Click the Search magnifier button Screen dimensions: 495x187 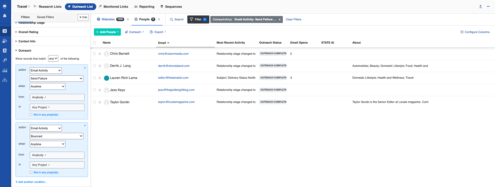point(177,19)
